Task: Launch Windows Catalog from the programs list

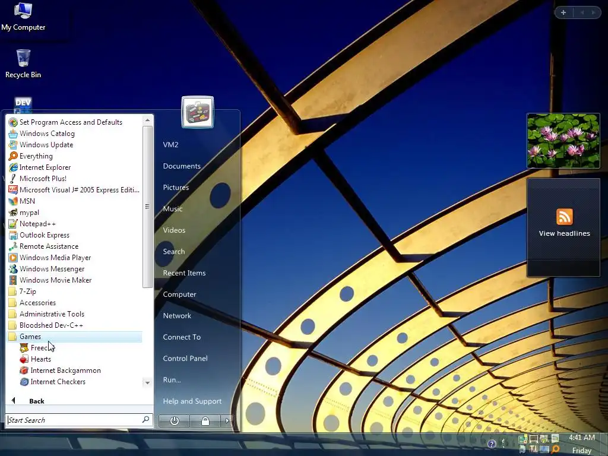Action: 74,134
